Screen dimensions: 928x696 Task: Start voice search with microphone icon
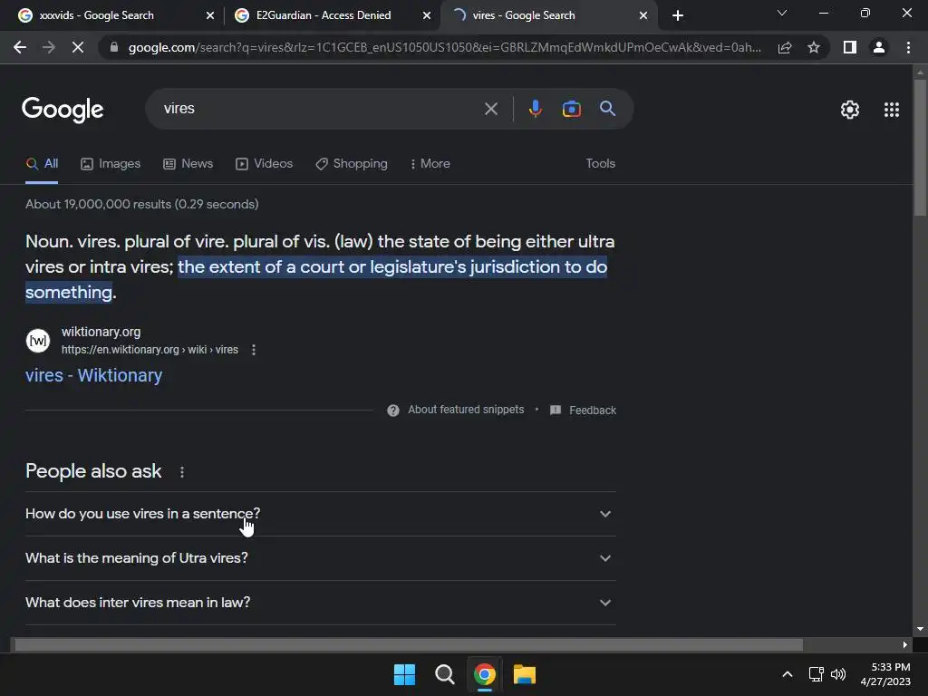coord(535,109)
